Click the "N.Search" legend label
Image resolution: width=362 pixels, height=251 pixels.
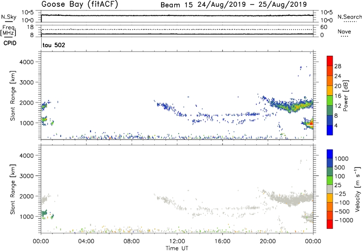pos(350,17)
